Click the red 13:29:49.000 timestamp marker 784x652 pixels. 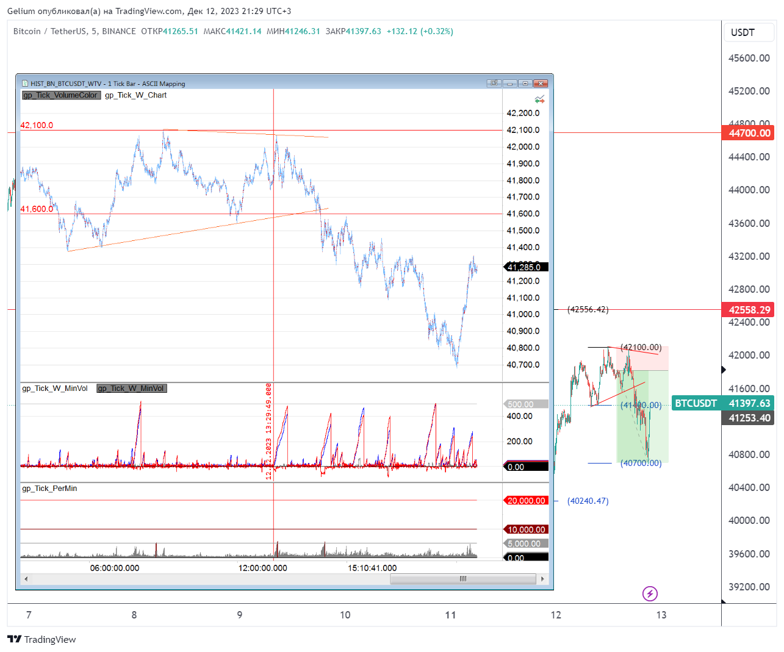click(x=268, y=431)
